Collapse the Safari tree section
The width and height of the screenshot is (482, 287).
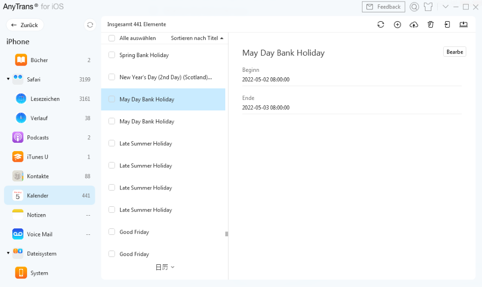click(x=8, y=79)
